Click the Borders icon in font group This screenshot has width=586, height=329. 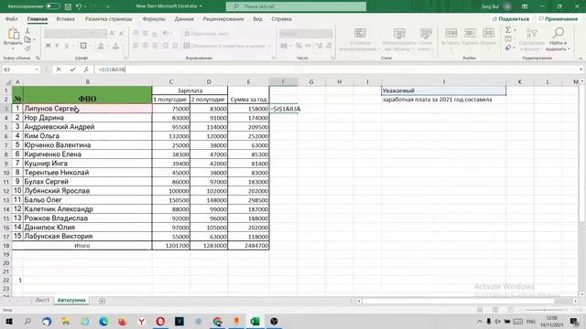pos(83,46)
